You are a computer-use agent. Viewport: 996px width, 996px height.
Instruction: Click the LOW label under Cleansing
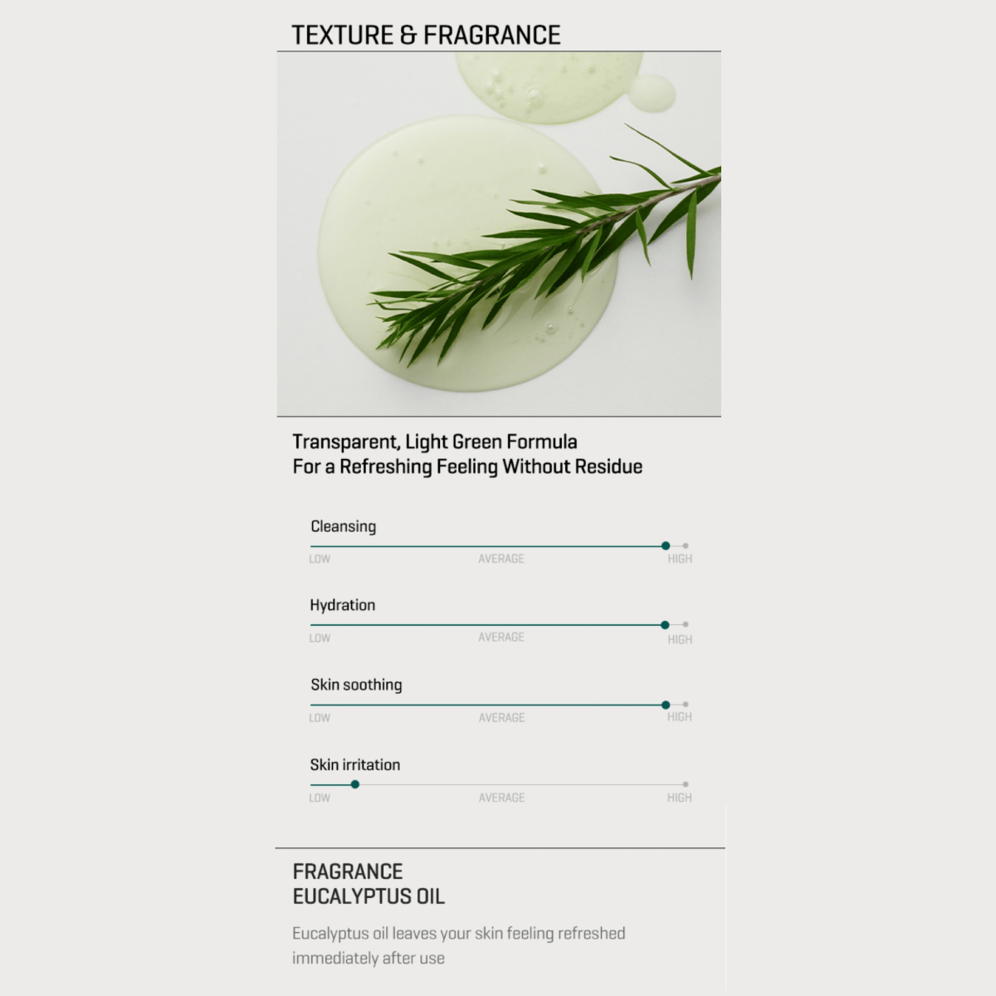click(320, 559)
